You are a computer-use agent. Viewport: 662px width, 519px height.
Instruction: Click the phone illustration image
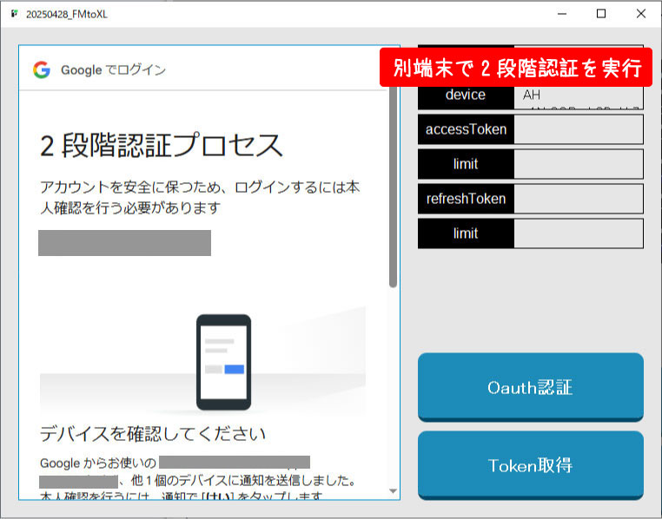point(224,362)
